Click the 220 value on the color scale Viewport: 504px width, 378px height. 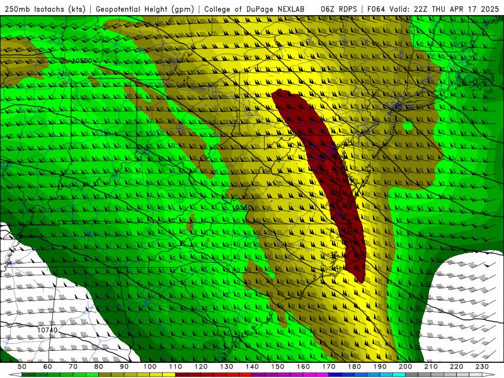(x=456, y=367)
